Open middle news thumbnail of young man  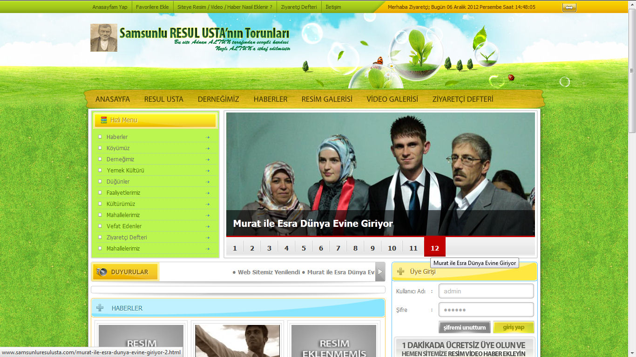click(237, 341)
